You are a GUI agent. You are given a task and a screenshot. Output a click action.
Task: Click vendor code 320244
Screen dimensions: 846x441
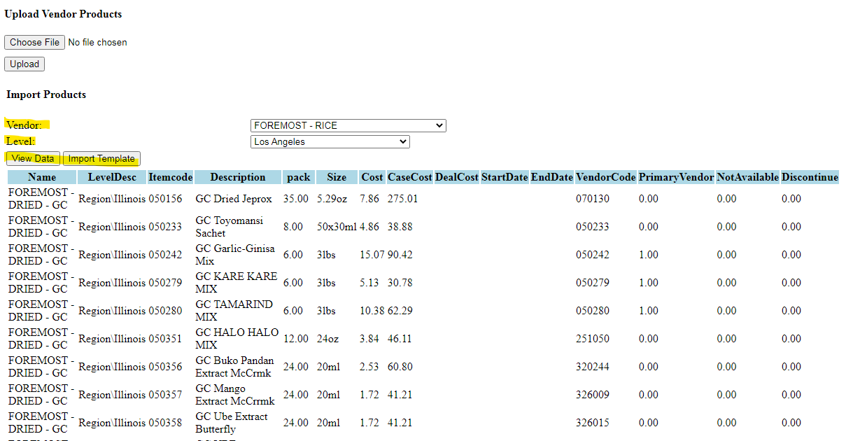pos(593,367)
